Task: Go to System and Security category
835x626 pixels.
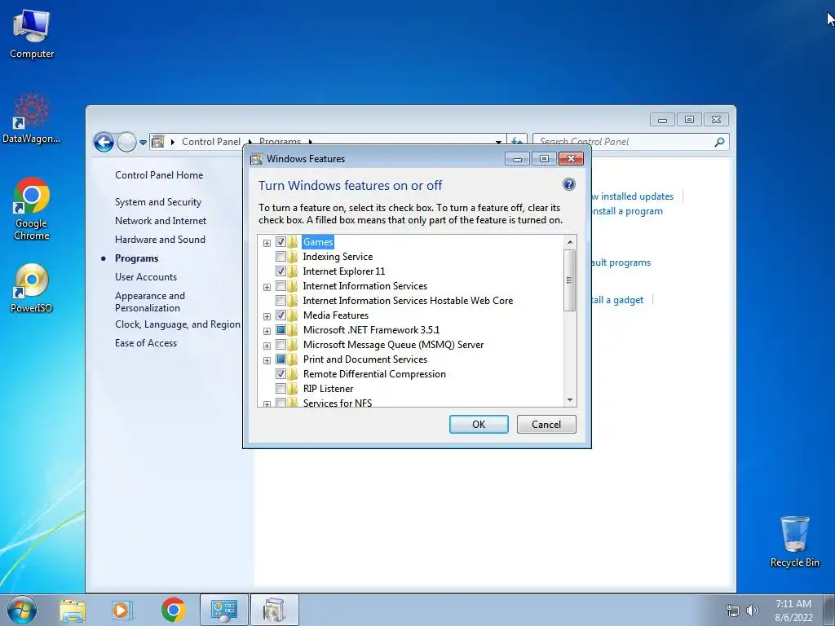Action: point(158,202)
